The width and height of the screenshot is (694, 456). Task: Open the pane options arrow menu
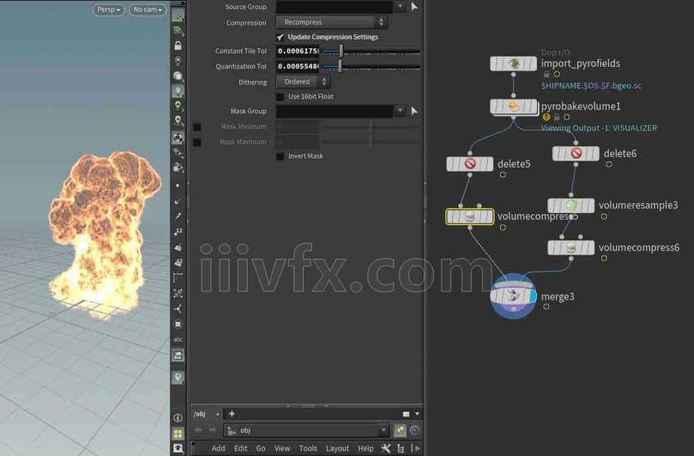coord(417,414)
